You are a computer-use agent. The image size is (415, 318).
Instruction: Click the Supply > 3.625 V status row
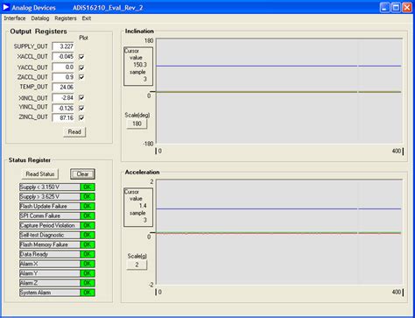click(x=57, y=196)
